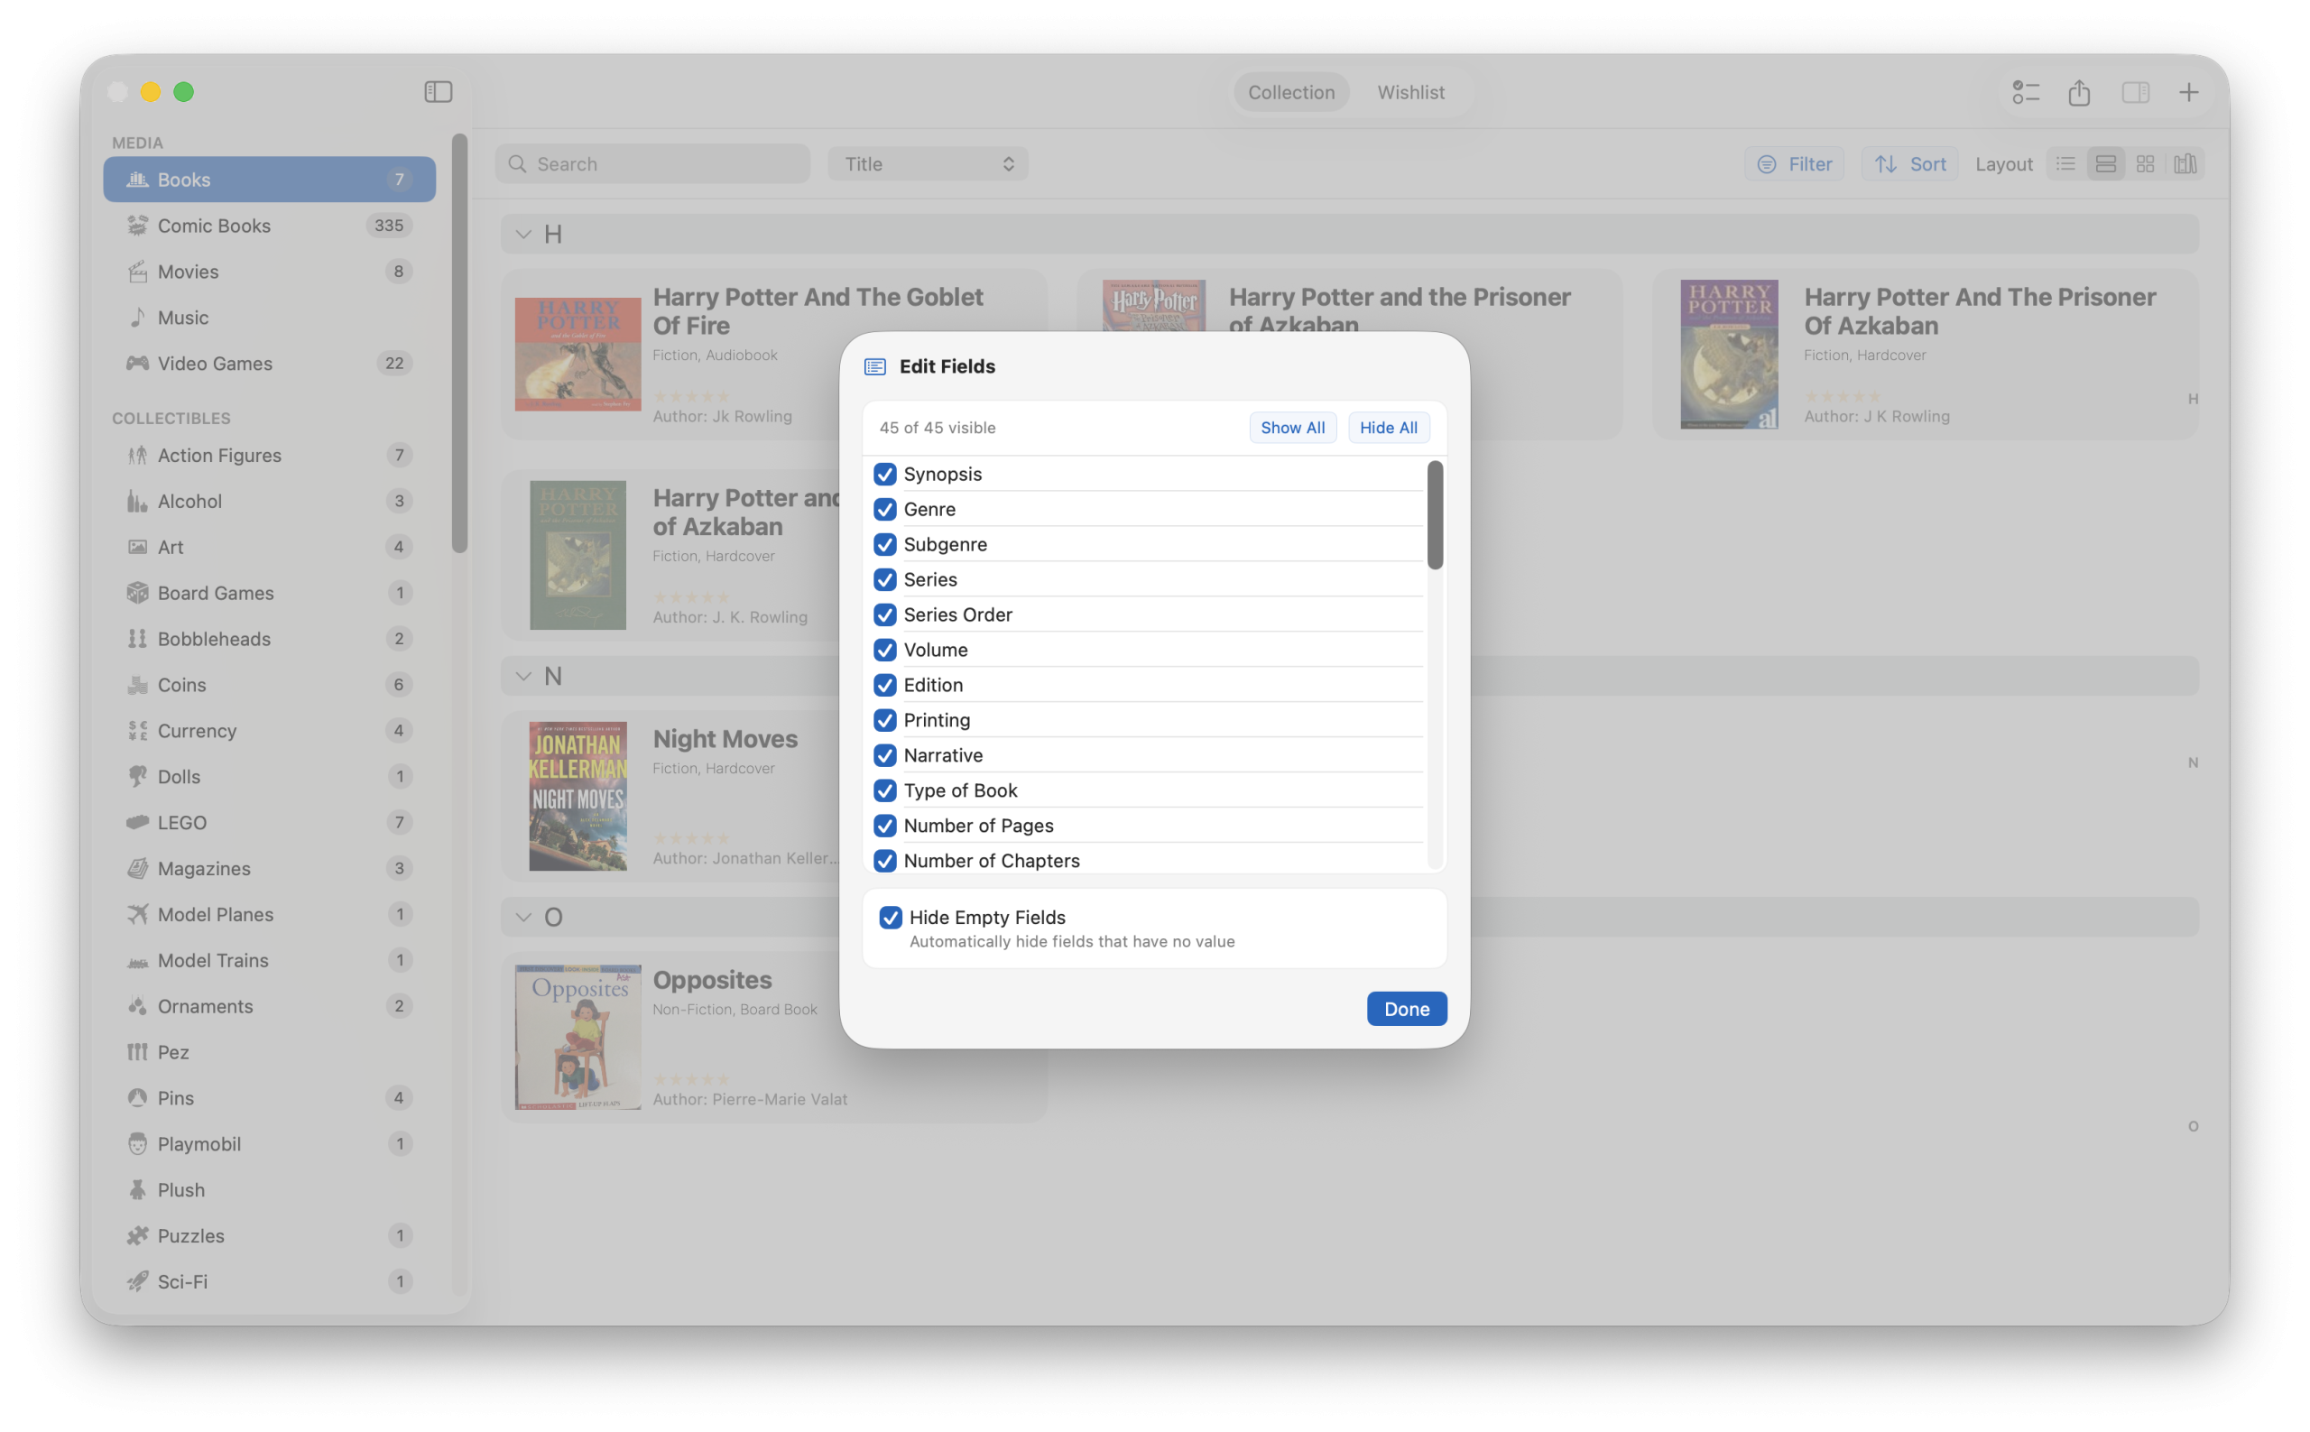Add a new item with the plus icon
Image resolution: width=2310 pixels, height=1432 pixels.
(2189, 92)
